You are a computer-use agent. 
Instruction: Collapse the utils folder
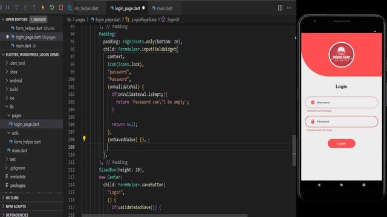click(13, 133)
